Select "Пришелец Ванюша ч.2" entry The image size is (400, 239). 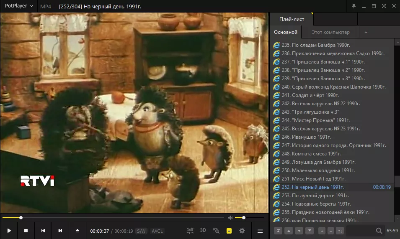point(332,70)
